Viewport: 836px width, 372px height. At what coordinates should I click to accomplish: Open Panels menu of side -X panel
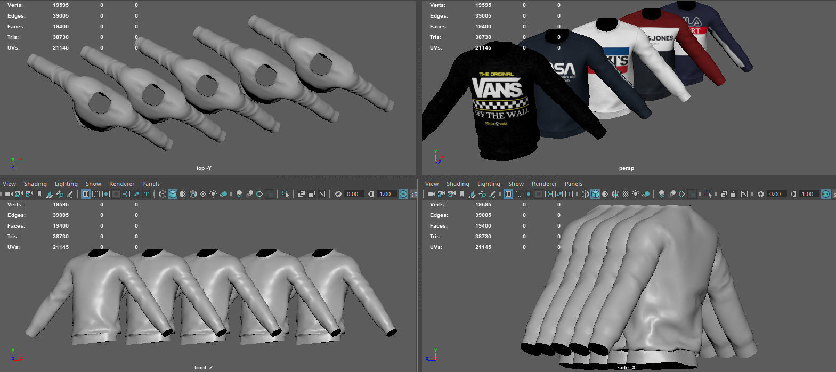(x=573, y=184)
